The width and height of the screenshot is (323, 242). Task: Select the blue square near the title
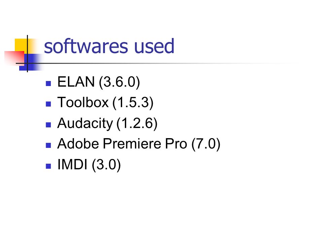[31, 62]
